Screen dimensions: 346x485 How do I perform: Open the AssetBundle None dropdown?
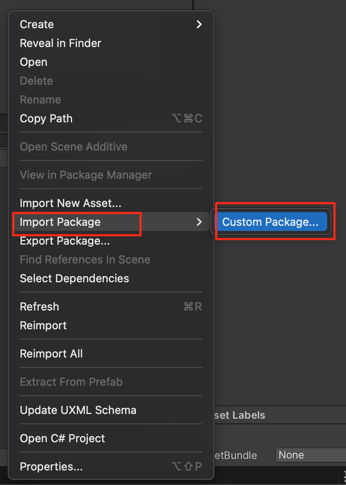310,455
